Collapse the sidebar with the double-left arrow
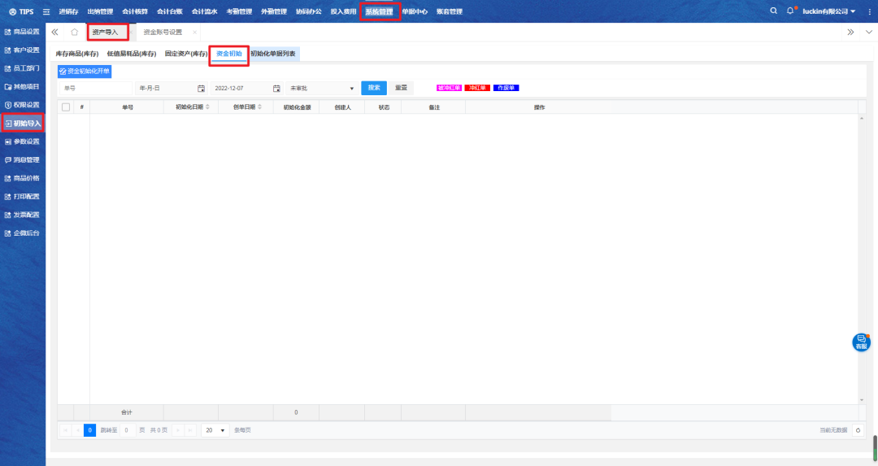Screen dimensions: 878x466 pyautogui.click(x=54, y=32)
